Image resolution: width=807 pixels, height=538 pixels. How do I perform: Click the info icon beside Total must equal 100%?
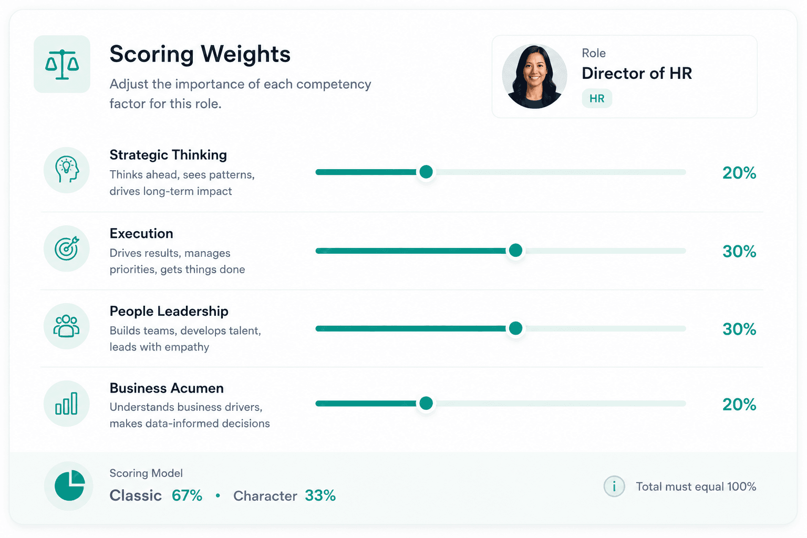pyautogui.click(x=614, y=487)
